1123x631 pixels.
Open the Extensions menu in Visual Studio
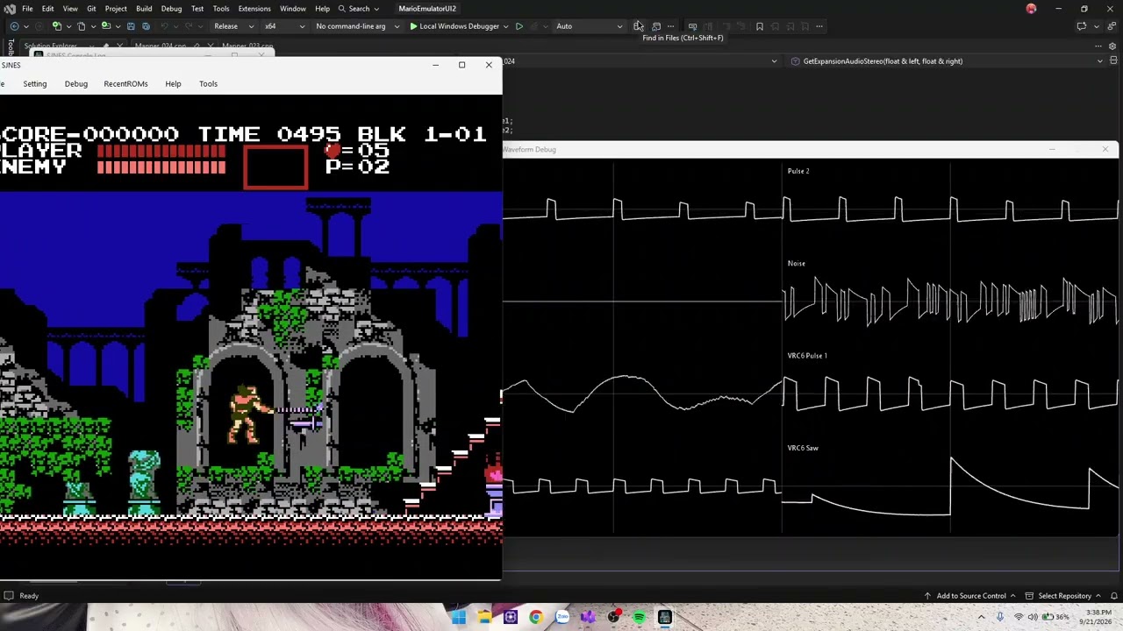[x=254, y=9]
